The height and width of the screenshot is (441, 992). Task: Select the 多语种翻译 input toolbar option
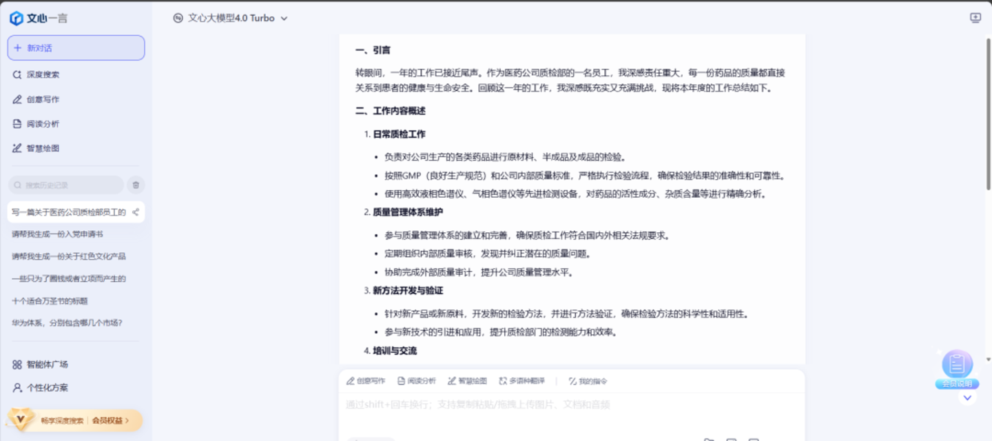coord(521,381)
